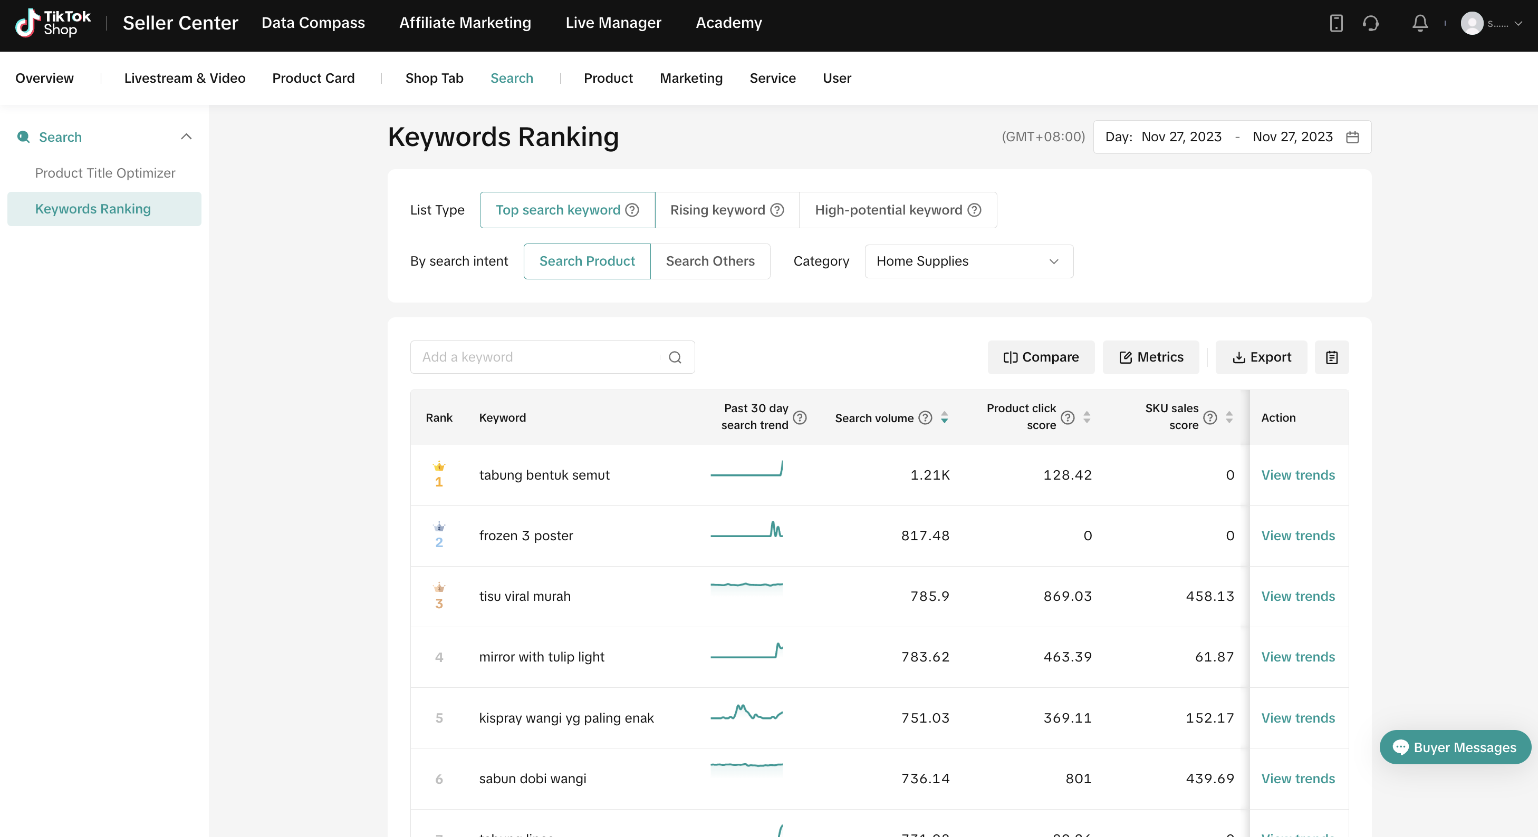View trends for tabung bentuk semut
This screenshot has height=837, width=1538.
[1298, 475]
